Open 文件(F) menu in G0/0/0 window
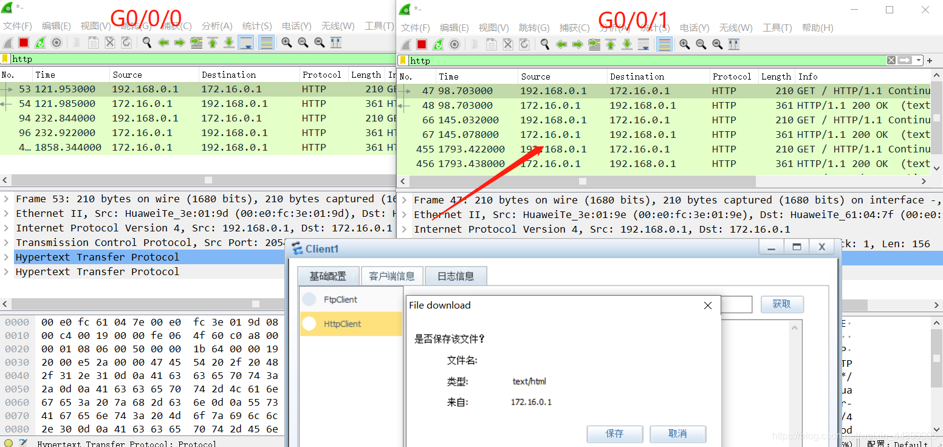Viewport: 943px width, 447px height. pyautogui.click(x=18, y=26)
